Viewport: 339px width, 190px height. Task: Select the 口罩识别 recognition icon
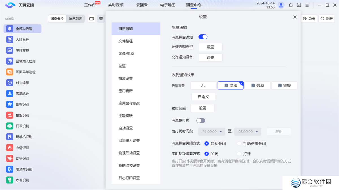(9, 126)
